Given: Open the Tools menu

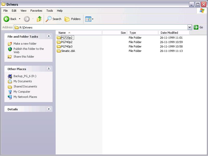Looking at the screenshot, I should [x=50, y=11].
